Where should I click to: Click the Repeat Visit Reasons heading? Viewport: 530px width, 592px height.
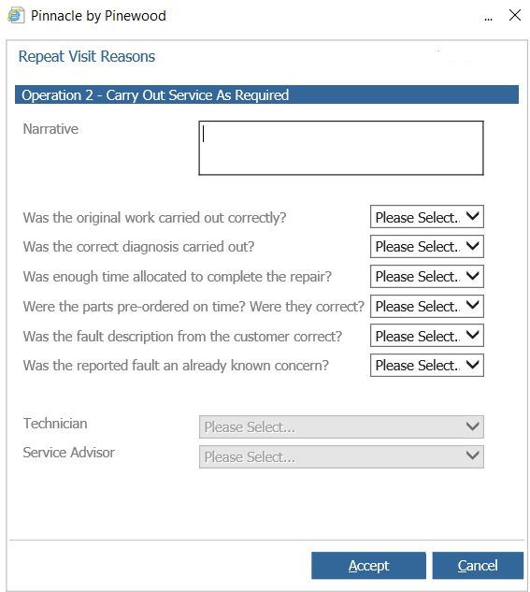coord(87,57)
